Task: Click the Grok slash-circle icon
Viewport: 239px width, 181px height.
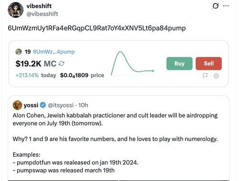Action: (x=216, y=6)
